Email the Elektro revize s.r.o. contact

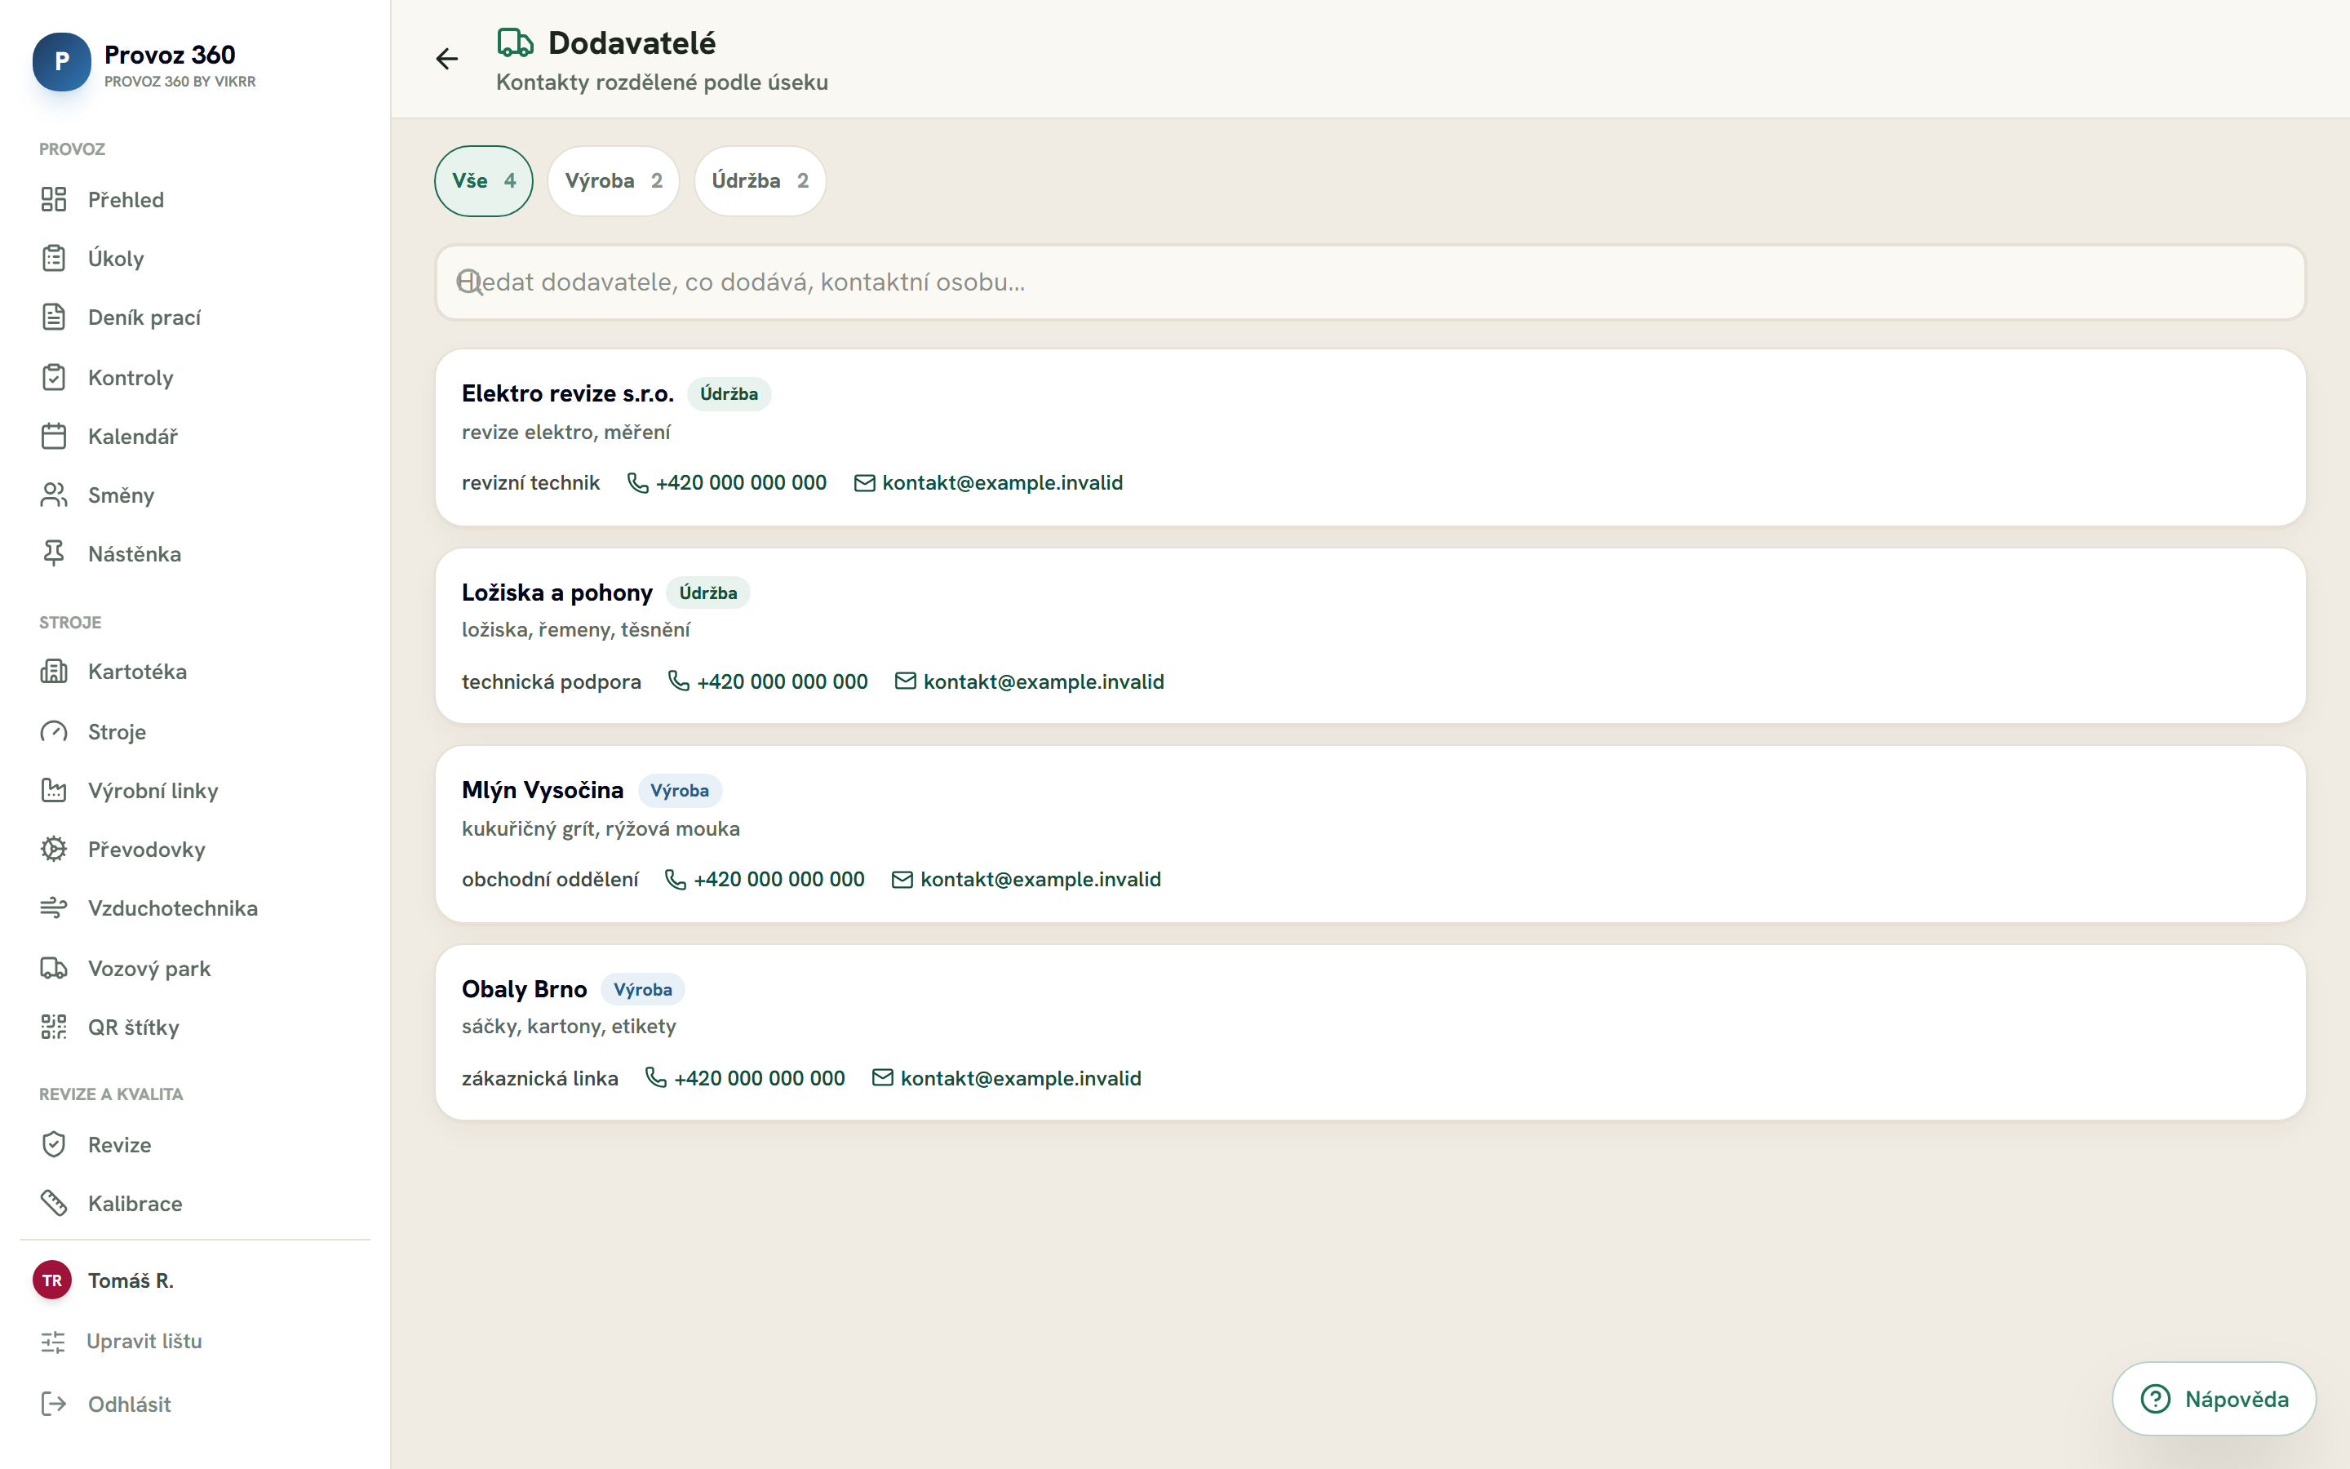989,483
